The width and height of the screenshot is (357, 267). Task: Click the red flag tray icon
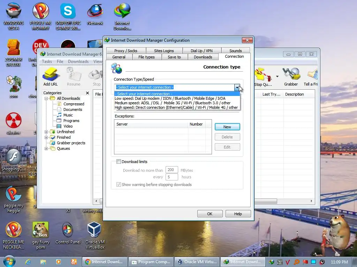(305, 262)
